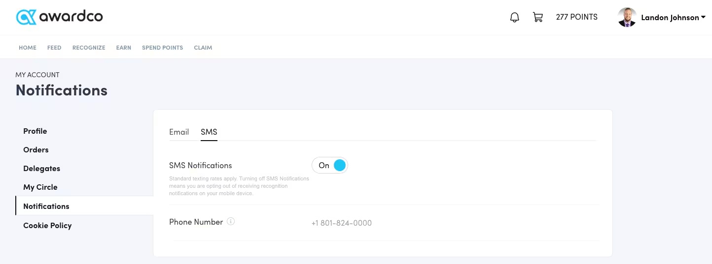Open the shopping cart icon

coord(538,17)
